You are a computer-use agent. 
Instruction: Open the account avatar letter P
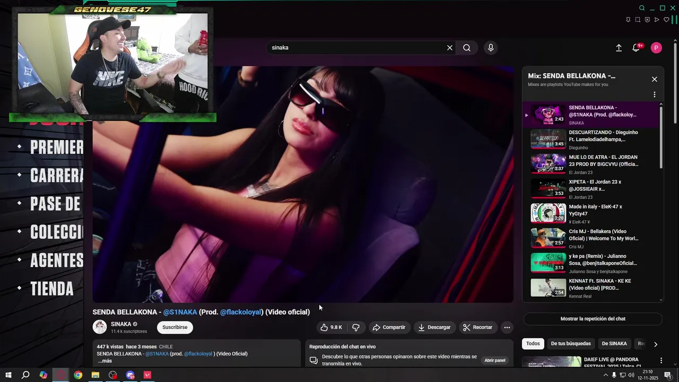pyautogui.click(x=656, y=48)
